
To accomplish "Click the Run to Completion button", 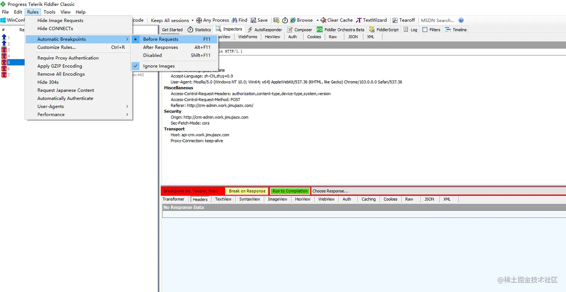I will coord(290,191).
